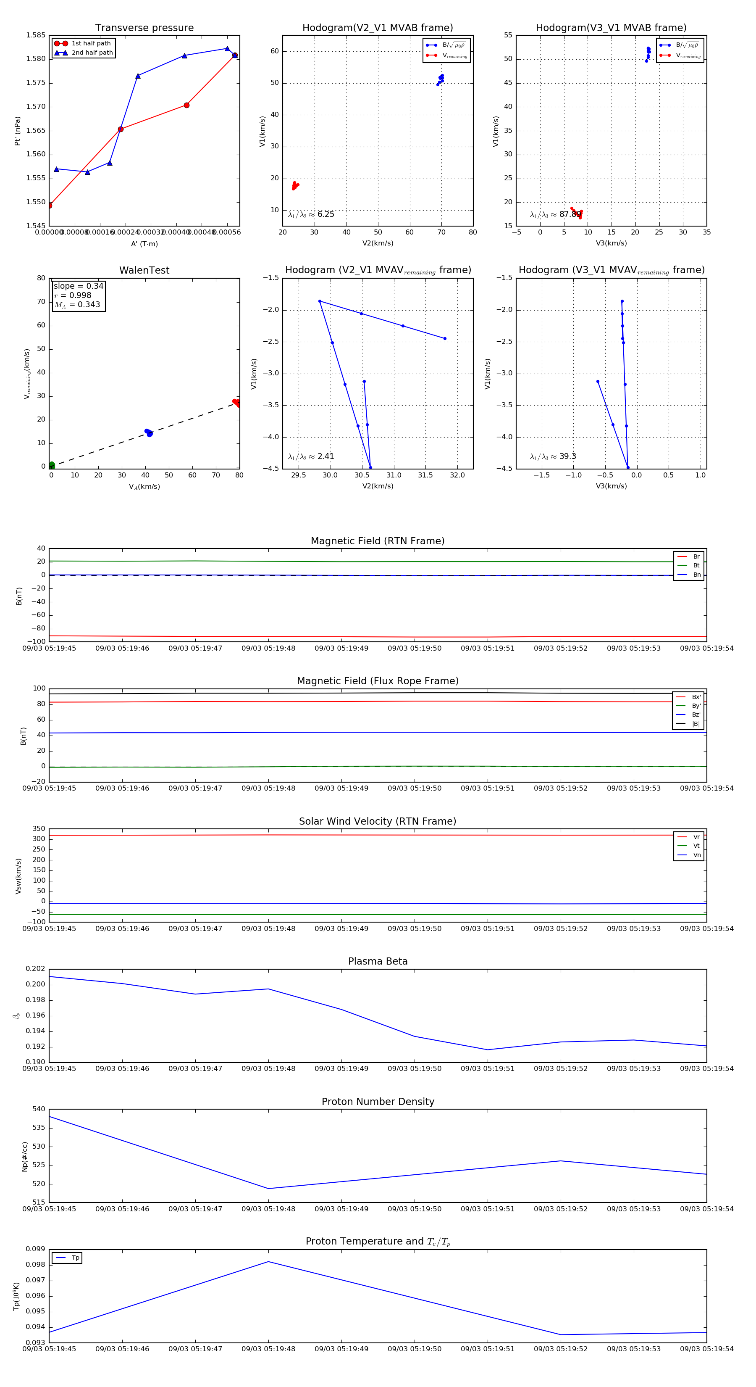
Task: Select the 'Vt' legend entry
Action: coord(689,846)
